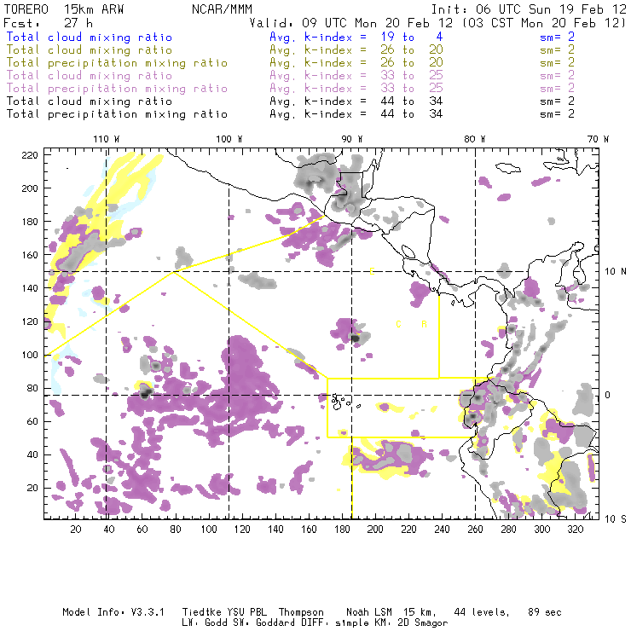The image size is (631, 631).
Task: Click the '220' tick label on the vertical axis
Action: coord(30,155)
